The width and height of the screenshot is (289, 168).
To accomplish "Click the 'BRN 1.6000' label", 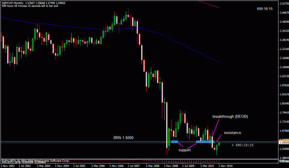I will [x=123, y=138].
